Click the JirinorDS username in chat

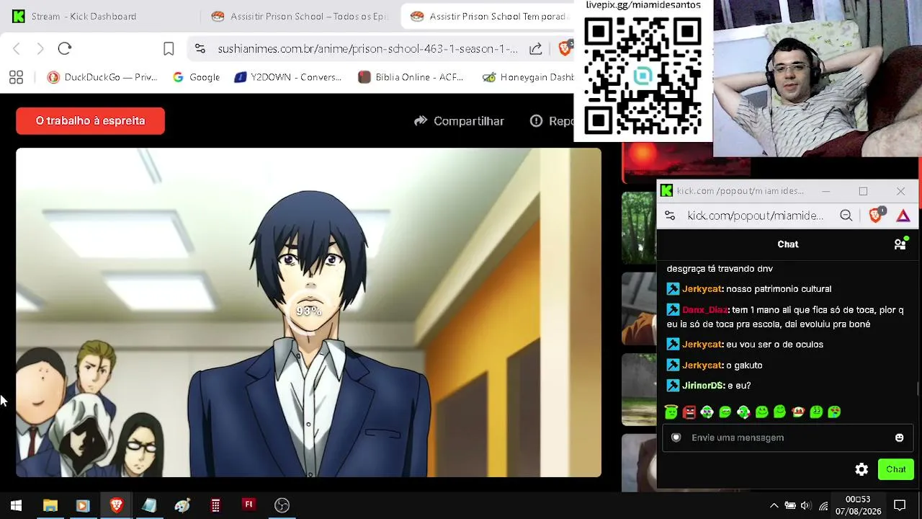pos(702,386)
